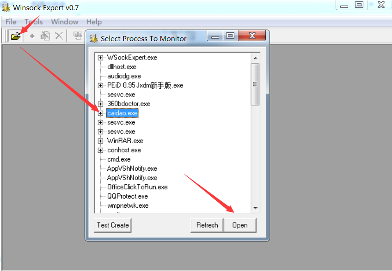Open the Help menu

click(x=94, y=22)
